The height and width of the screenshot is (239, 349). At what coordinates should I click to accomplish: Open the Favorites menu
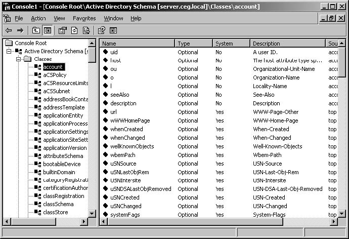pyautogui.click(x=84, y=18)
